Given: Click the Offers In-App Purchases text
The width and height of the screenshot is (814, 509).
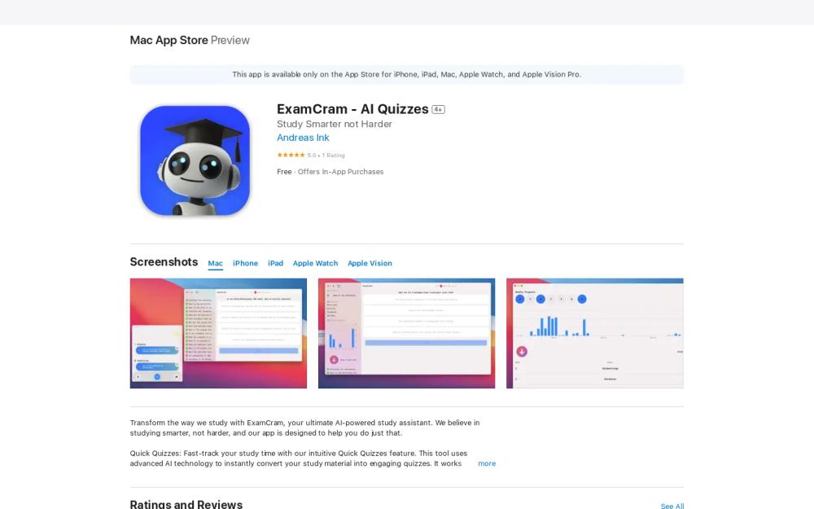Looking at the screenshot, I should (x=340, y=172).
